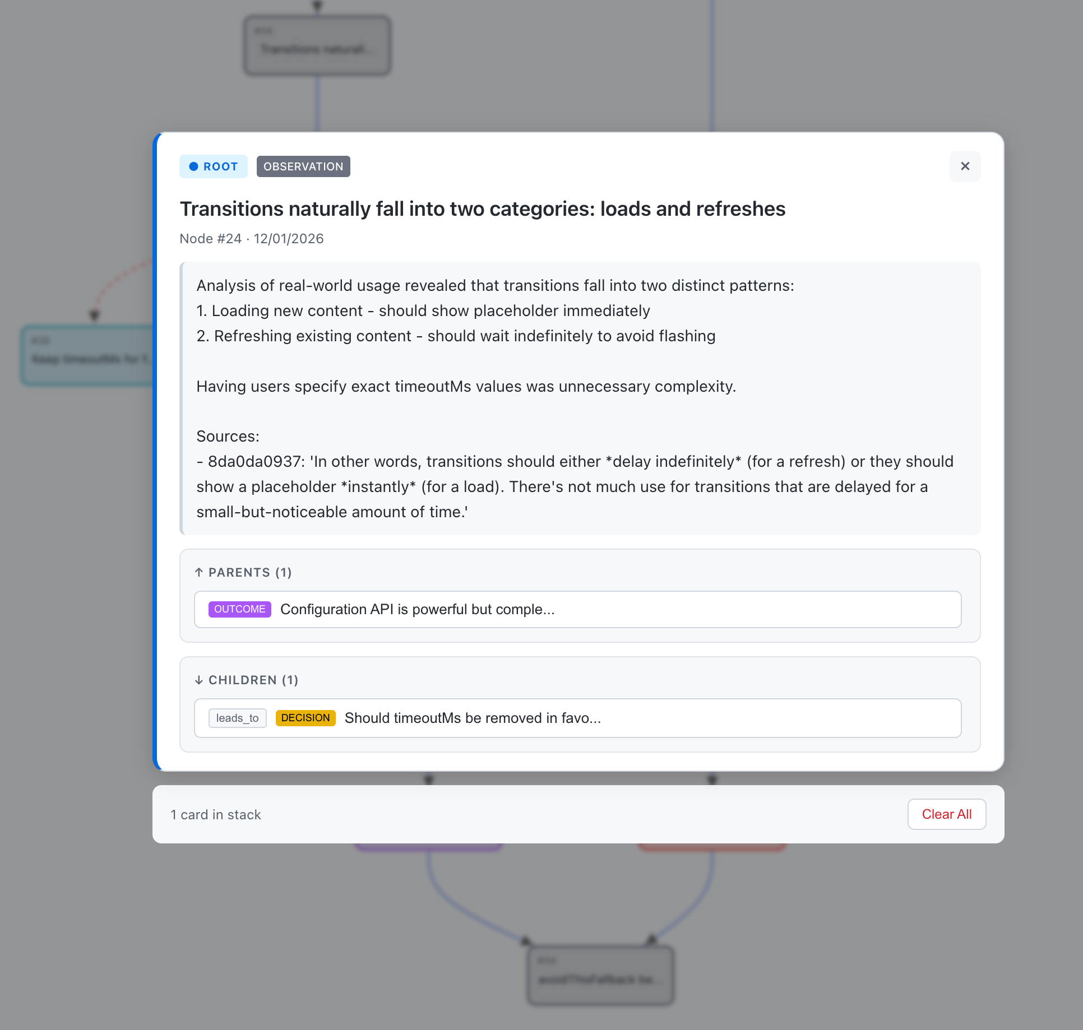Screen dimensions: 1083x1030
Task: Click the CHILDREN (1) section header
Action: pos(253,680)
